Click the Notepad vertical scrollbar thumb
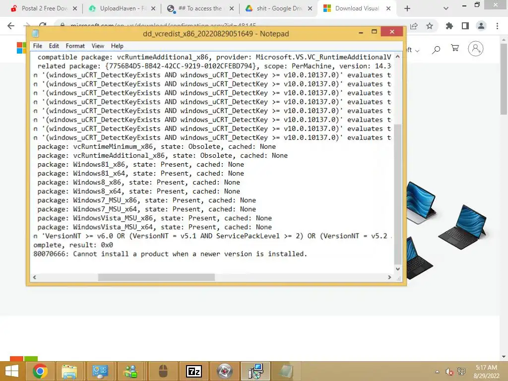This screenshot has height=381, width=508. (x=397, y=194)
